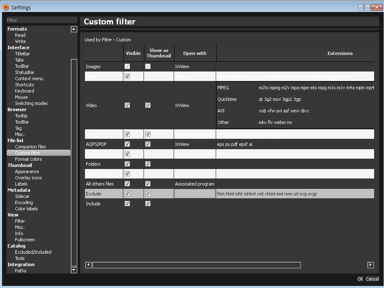Click the horizontal scrollbar right arrow

pos(370,265)
